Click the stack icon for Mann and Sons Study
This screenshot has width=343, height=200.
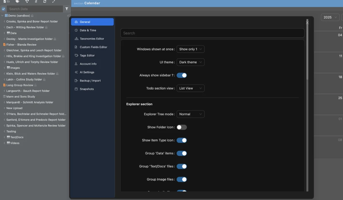4,97
